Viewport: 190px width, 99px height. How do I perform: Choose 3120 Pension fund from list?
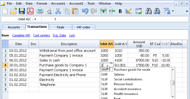click(x=135, y=84)
